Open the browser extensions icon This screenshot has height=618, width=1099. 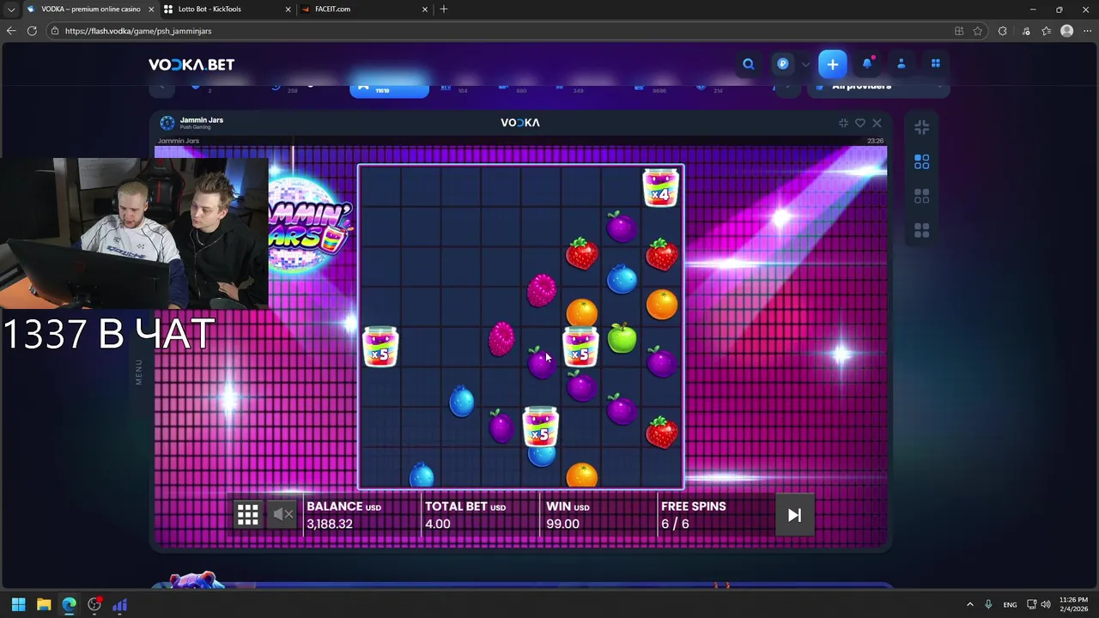pos(1003,31)
